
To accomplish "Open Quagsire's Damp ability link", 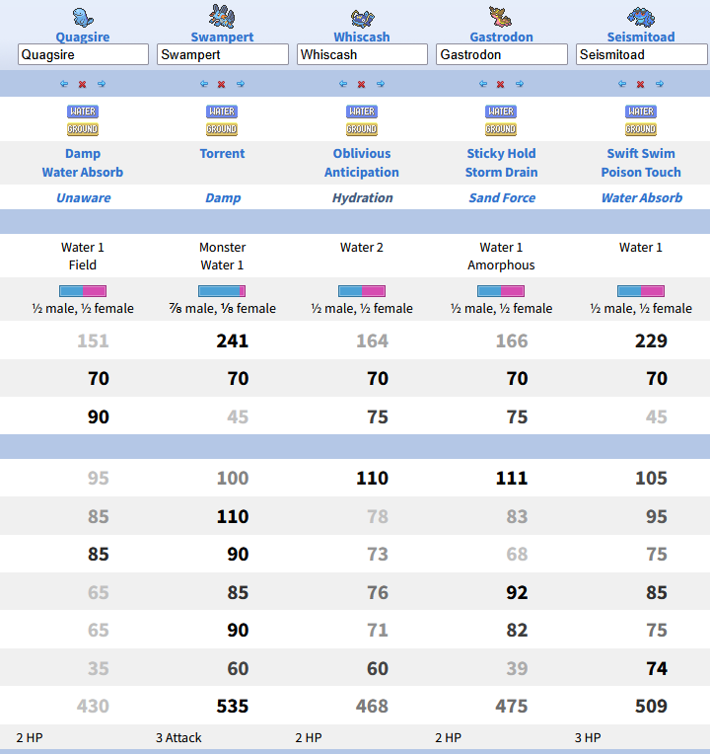I will coord(83,154).
